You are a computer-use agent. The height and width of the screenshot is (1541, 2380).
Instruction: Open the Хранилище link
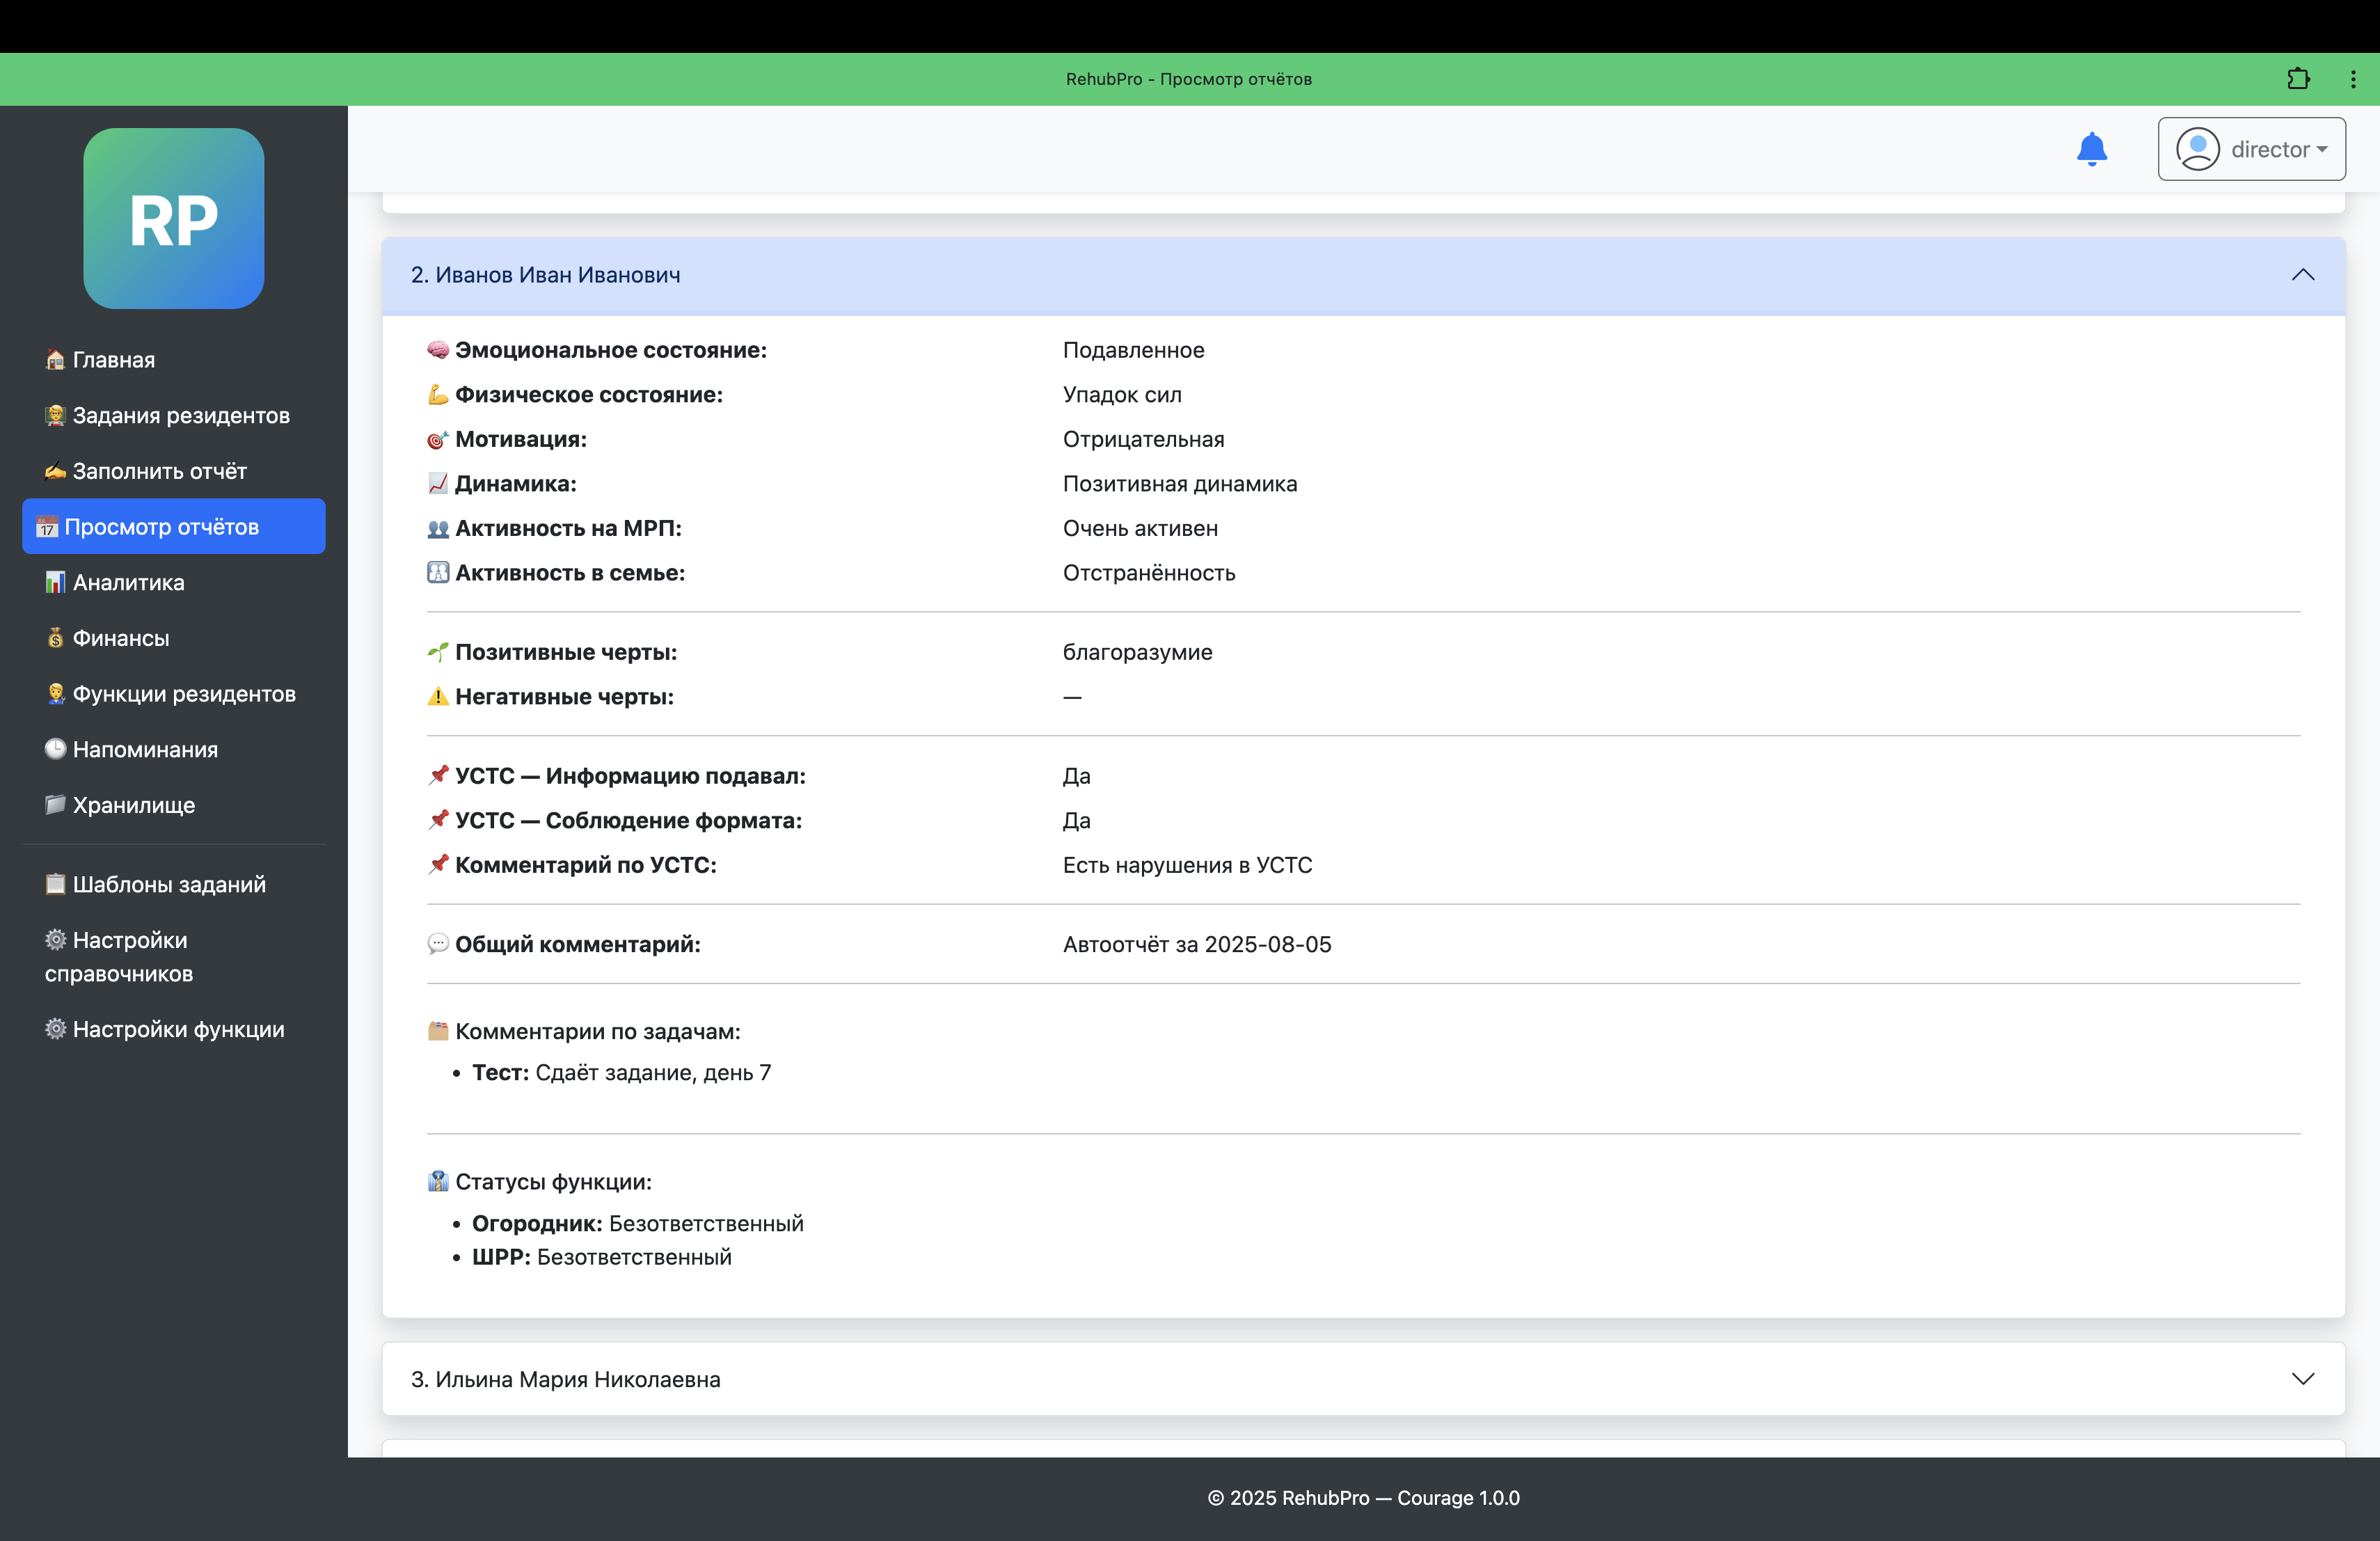(x=133, y=805)
